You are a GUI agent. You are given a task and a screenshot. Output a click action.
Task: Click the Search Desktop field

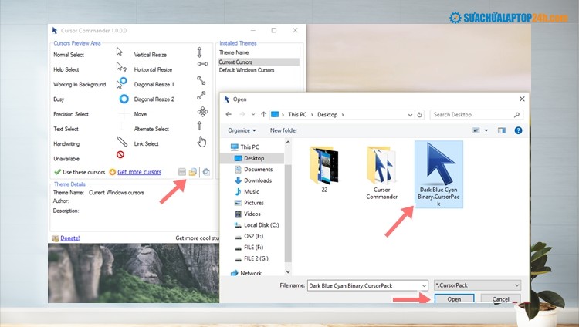tap(476, 115)
